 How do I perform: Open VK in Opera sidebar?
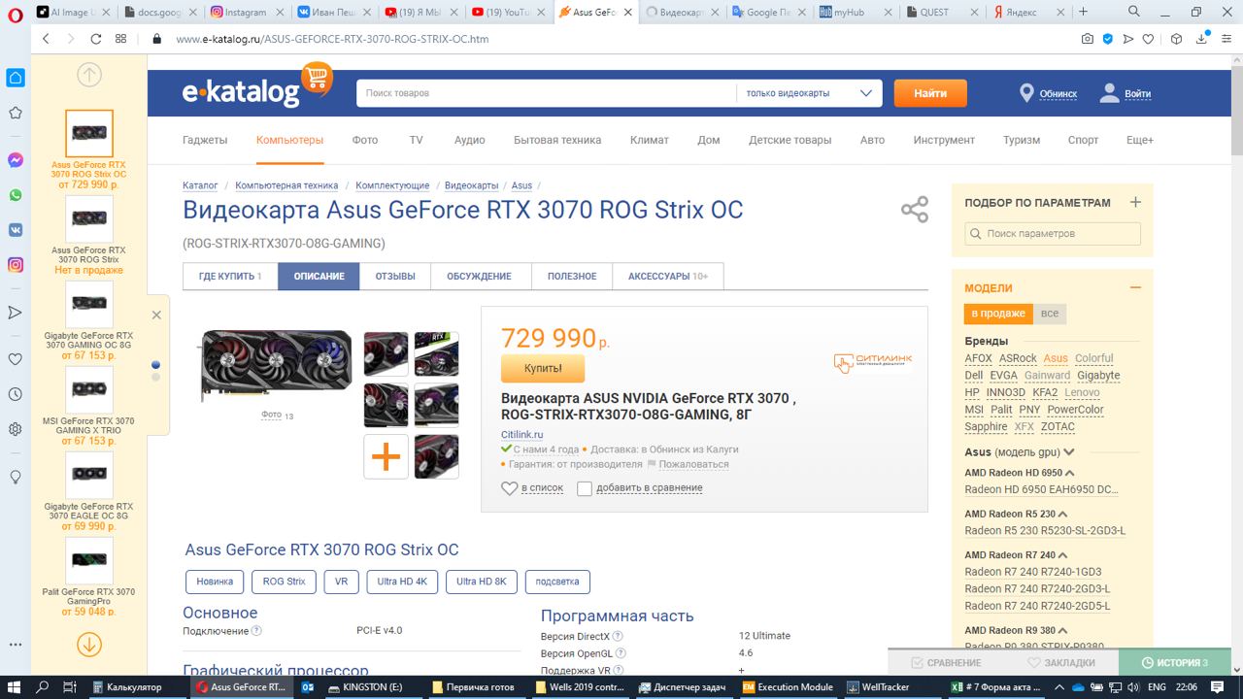(16, 230)
